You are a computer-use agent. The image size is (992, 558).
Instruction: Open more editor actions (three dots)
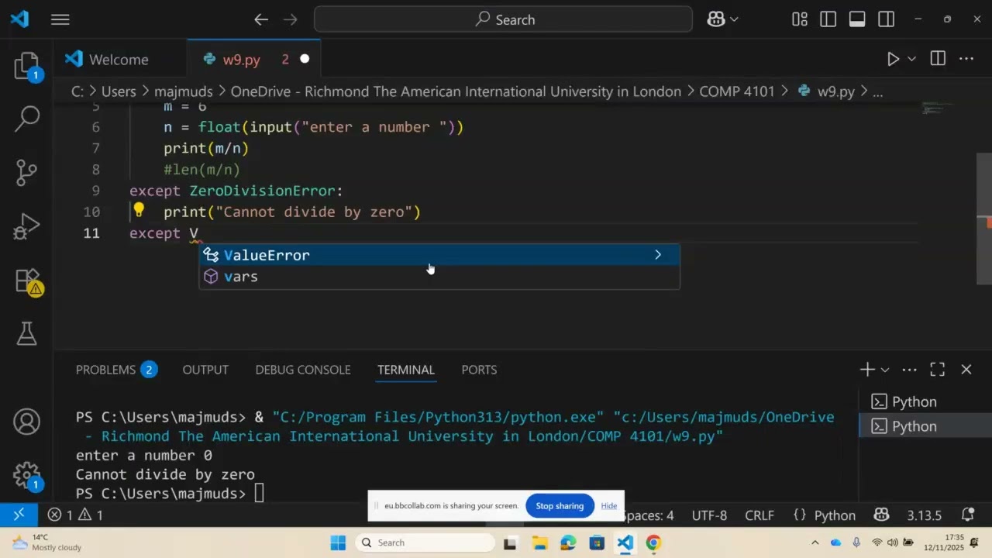click(966, 59)
